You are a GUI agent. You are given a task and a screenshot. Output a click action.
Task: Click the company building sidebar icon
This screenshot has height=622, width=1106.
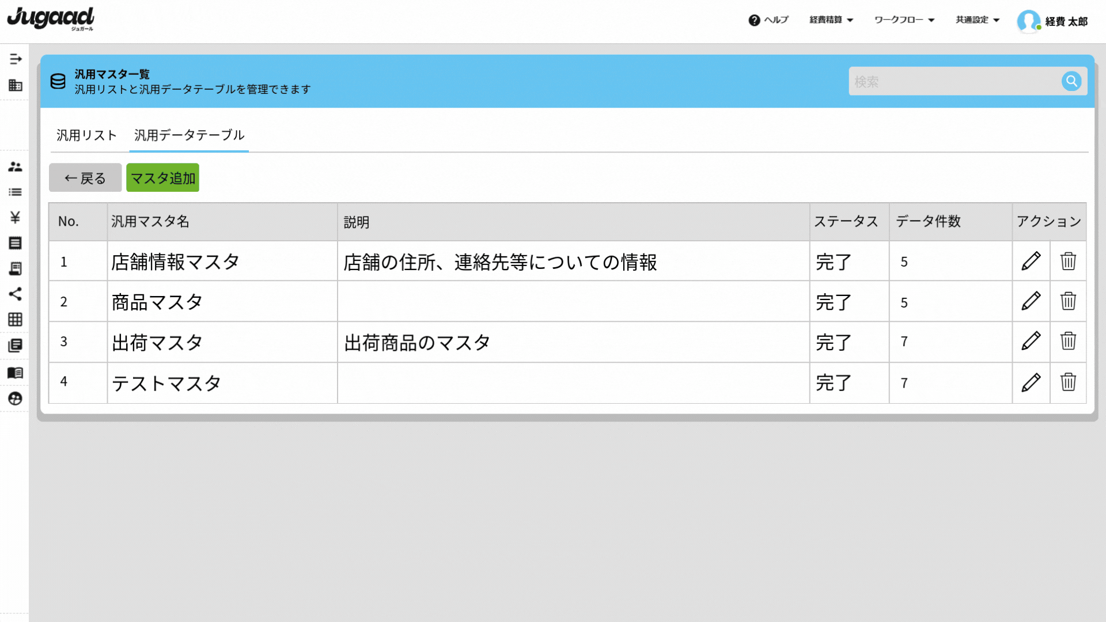(16, 86)
